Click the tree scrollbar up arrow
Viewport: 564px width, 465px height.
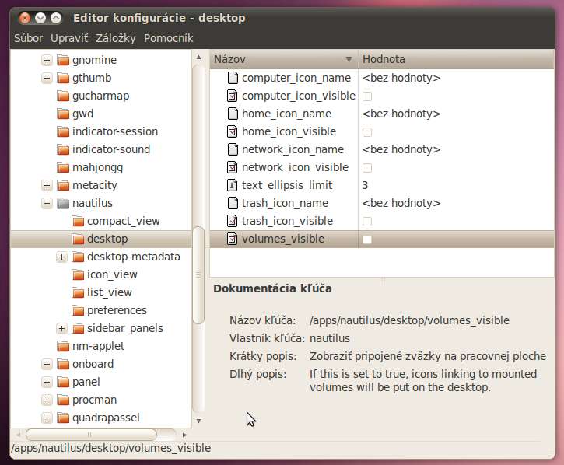click(198, 58)
